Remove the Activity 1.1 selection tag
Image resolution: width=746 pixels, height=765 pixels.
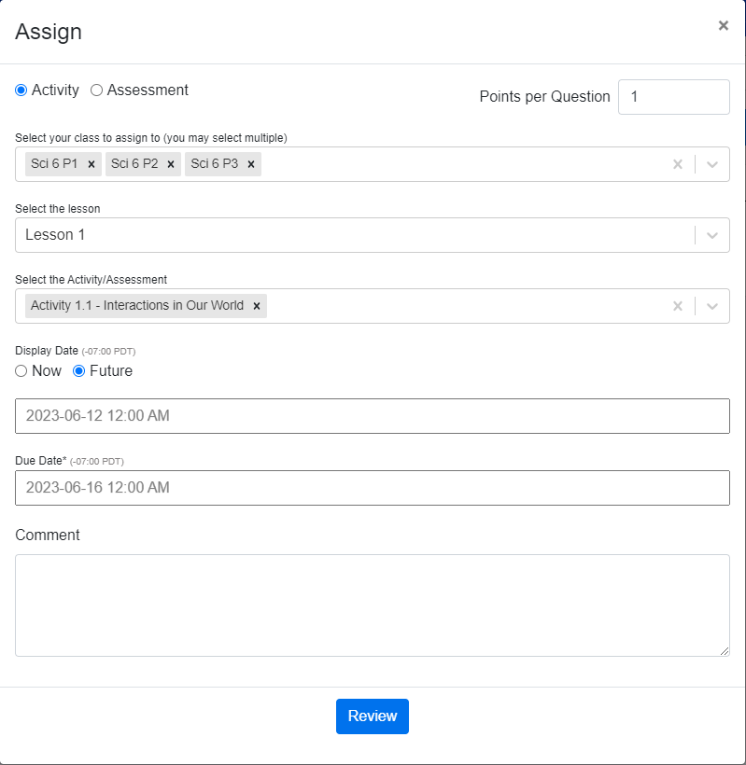click(x=257, y=305)
